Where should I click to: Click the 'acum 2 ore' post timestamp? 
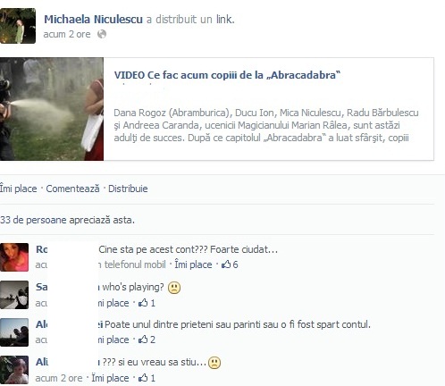pyautogui.click(x=67, y=34)
